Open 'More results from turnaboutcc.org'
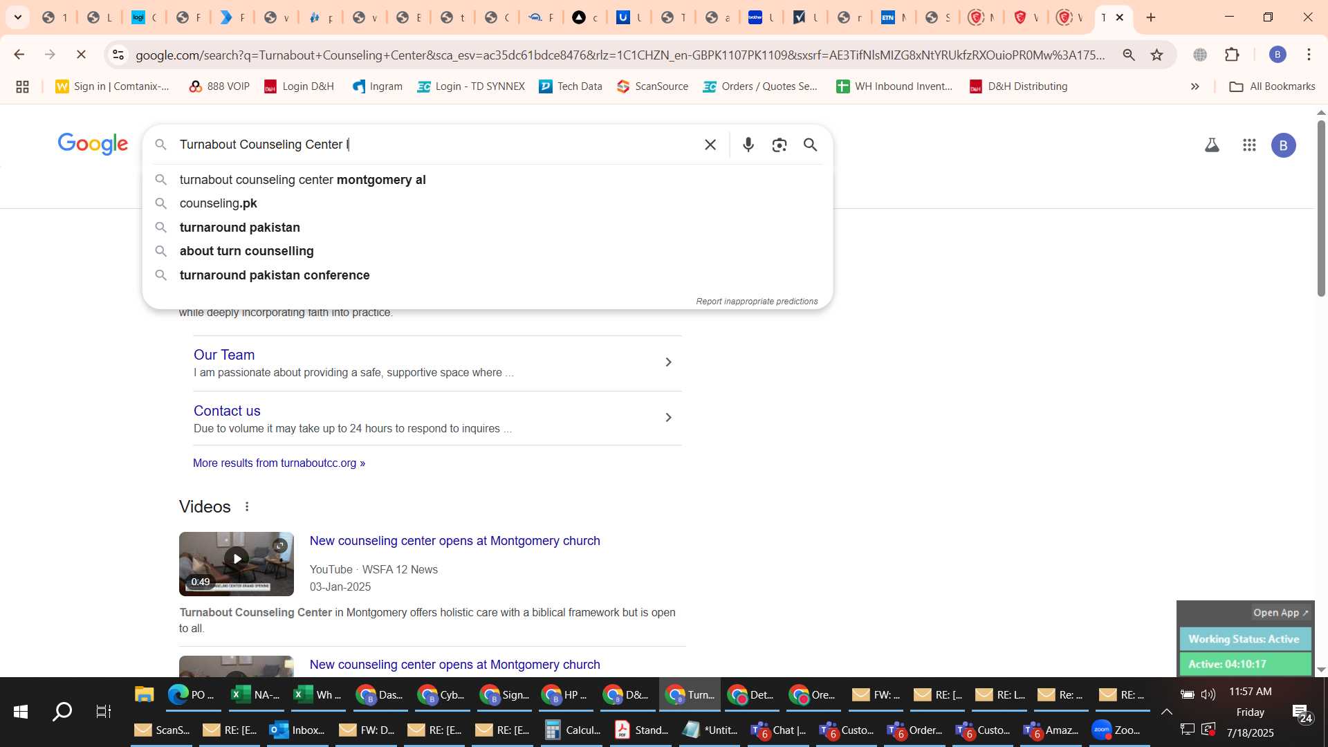Image resolution: width=1328 pixels, height=747 pixels. click(x=279, y=463)
